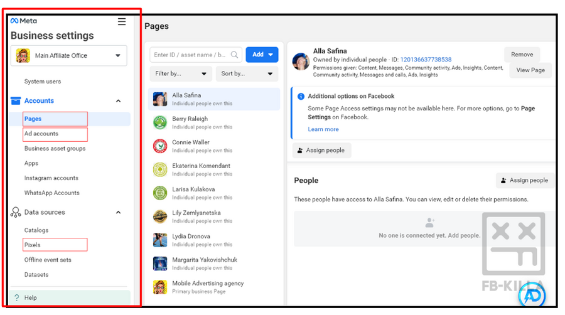The image size is (565, 315).
Task: Open the Sort by dropdown
Action: tap(247, 74)
